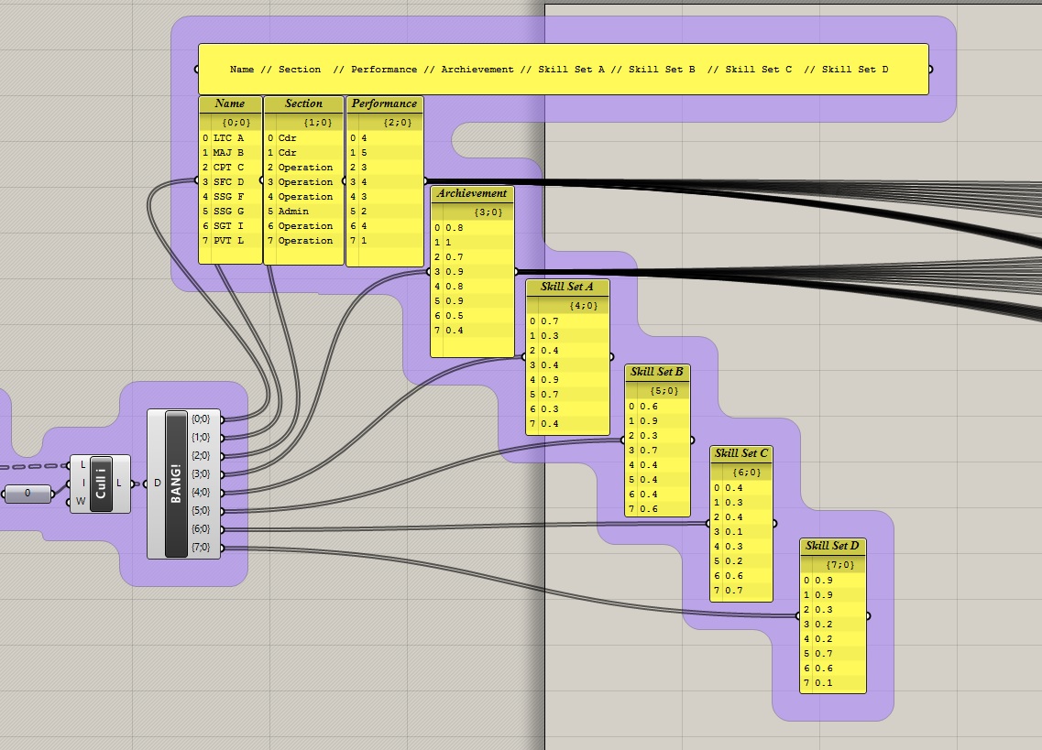Click row 0 value '0.6' in Skill Set B
The height and width of the screenshot is (750, 1042).
click(656, 407)
